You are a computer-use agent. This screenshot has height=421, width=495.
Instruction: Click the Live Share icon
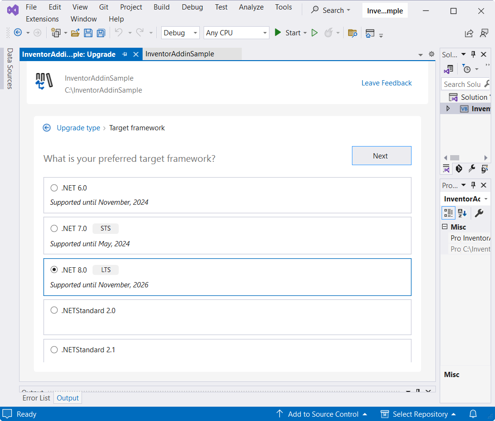click(x=469, y=33)
